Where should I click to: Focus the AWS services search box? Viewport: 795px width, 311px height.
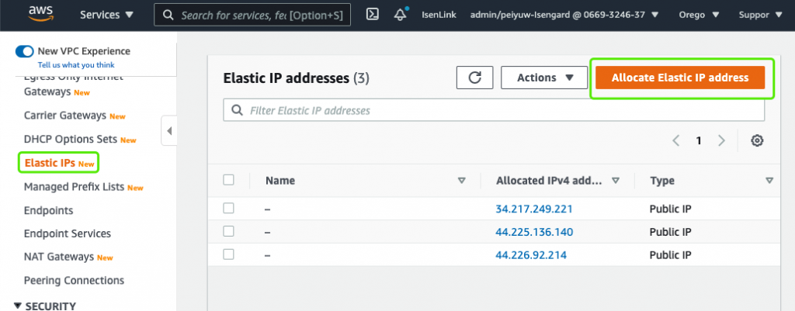(252, 15)
